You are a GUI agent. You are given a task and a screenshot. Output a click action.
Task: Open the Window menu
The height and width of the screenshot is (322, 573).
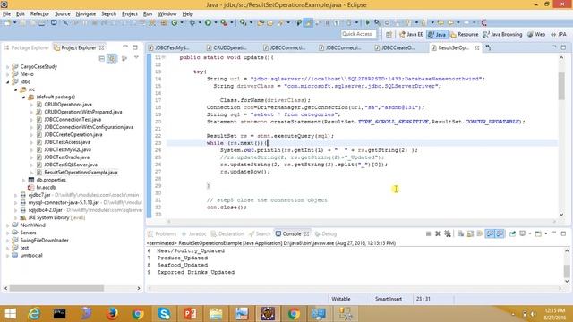pos(167,14)
